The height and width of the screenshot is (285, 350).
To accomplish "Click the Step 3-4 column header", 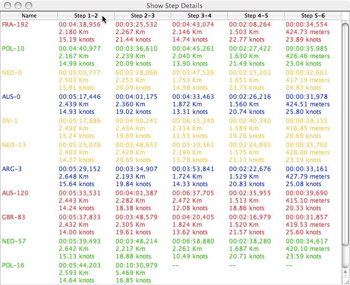I will click(x=199, y=16).
